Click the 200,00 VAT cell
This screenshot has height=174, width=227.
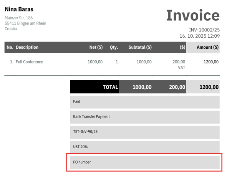click(179, 65)
